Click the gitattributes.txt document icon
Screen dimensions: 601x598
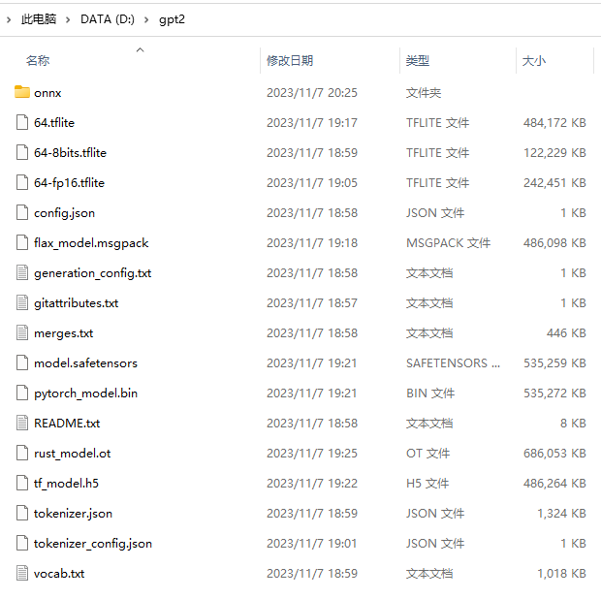point(22,302)
